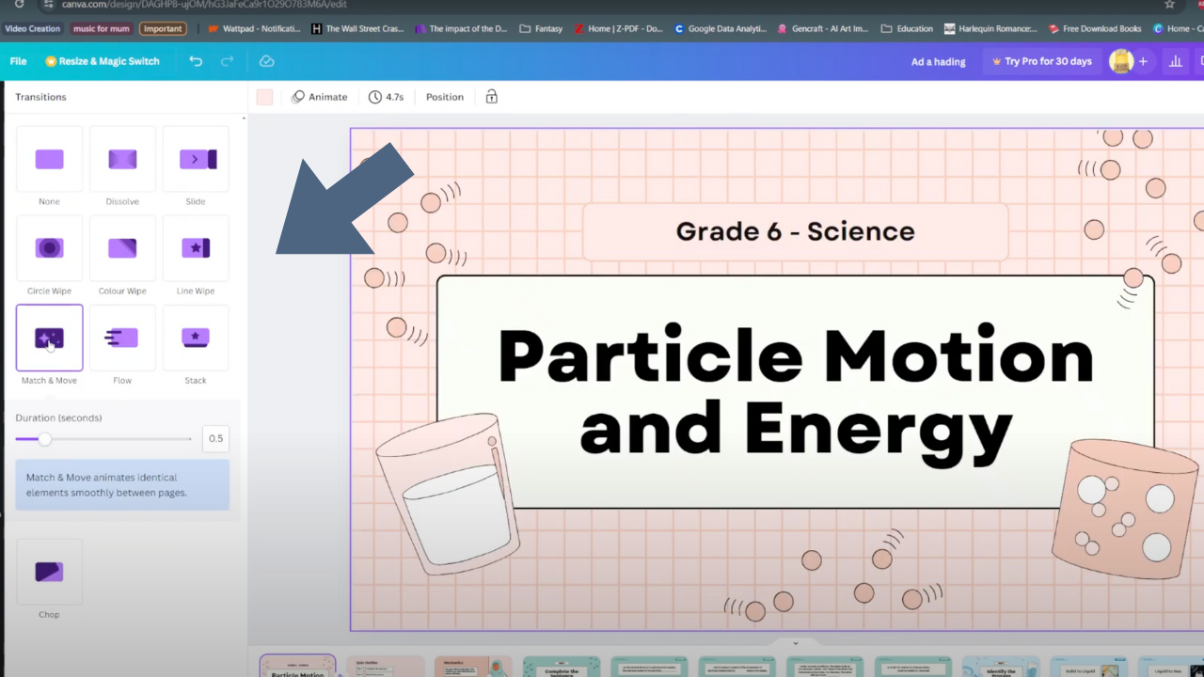Select the Mechanics page thumbnail
The image size is (1204, 677).
click(x=473, y=666)
